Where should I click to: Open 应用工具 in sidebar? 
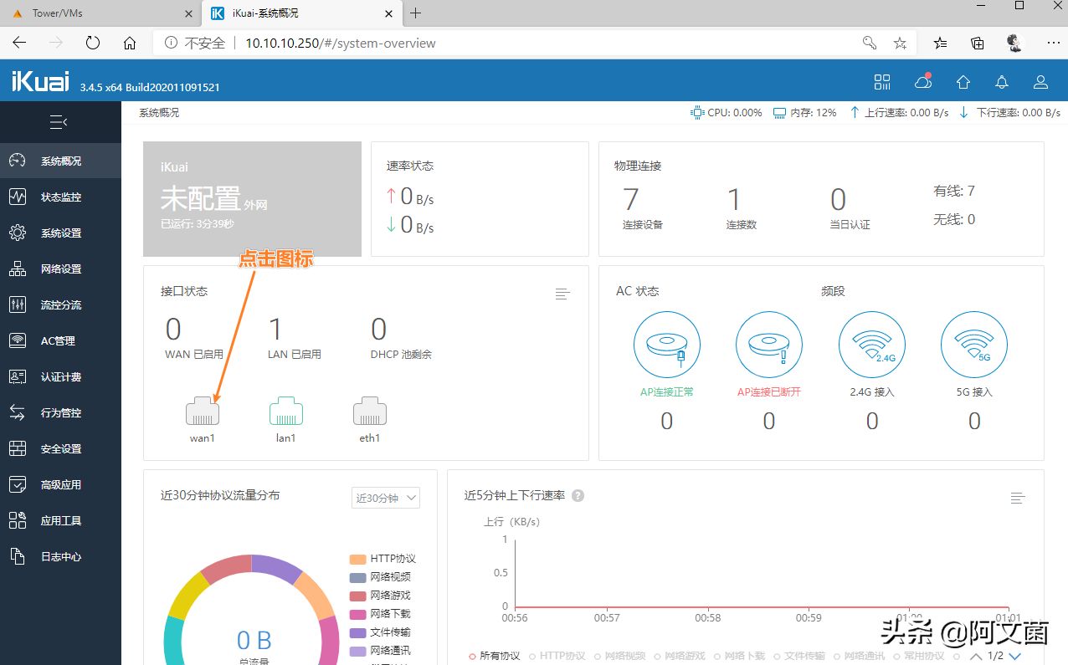click(60, 520)
